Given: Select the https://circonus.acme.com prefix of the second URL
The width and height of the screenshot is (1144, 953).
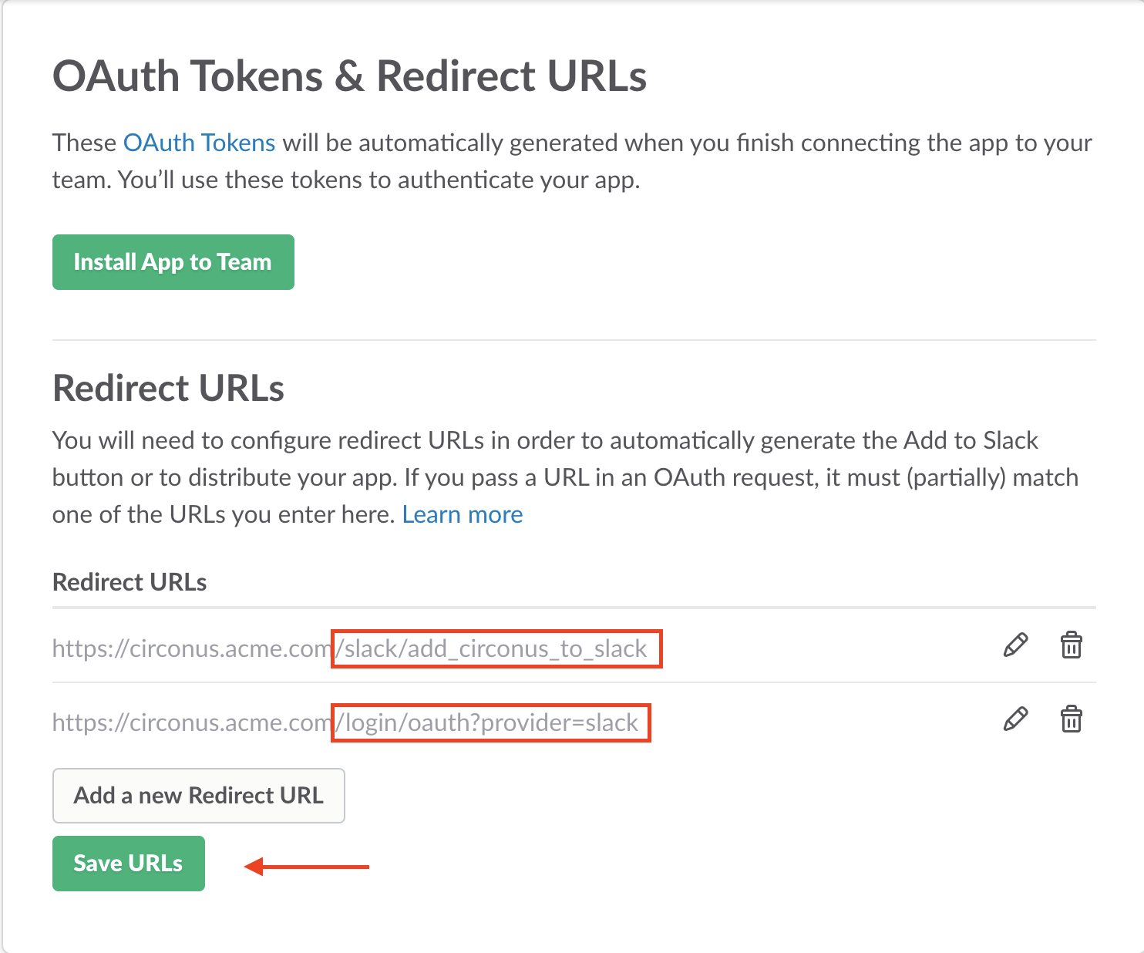Looking at the screenshot, I should pos(191,722).
